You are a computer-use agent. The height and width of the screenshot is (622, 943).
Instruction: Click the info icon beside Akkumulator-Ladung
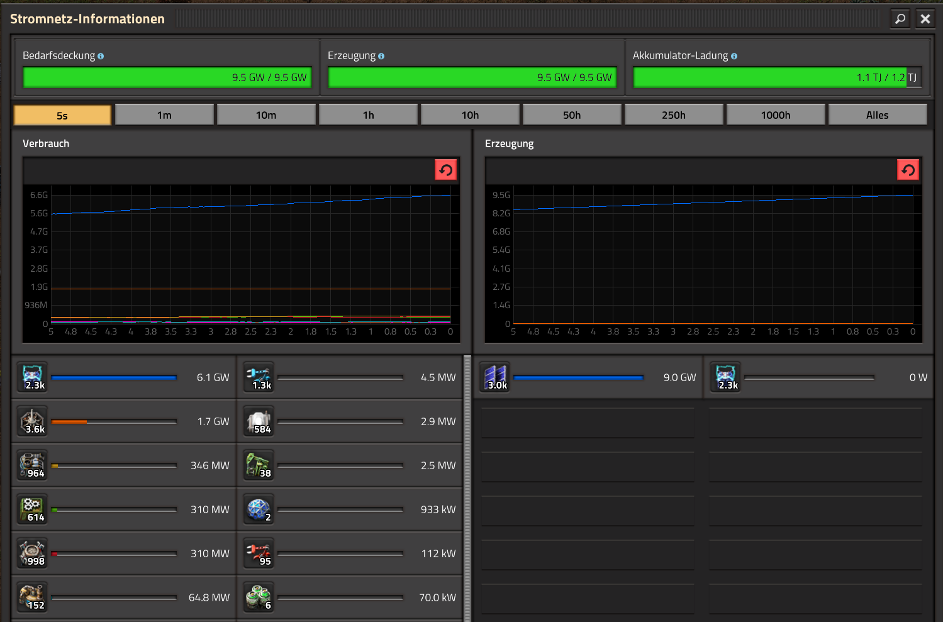pyautogui.click(x=734, y=56)
